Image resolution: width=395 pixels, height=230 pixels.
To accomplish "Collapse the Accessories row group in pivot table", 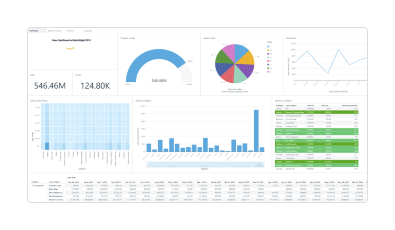I will pyautogui.click(x=32, y=186).
